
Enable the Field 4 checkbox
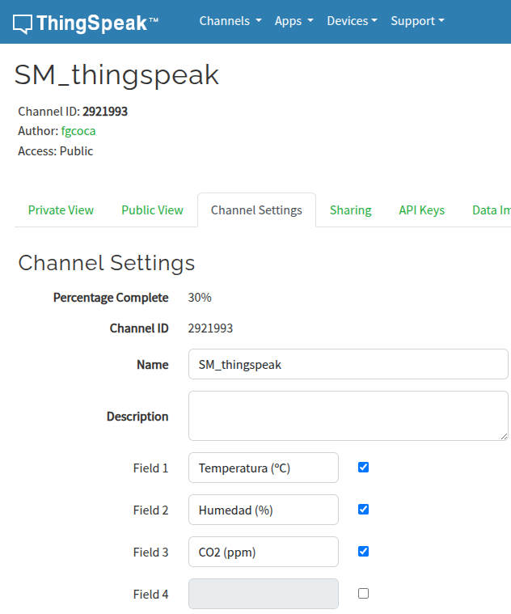click(363, 594)
